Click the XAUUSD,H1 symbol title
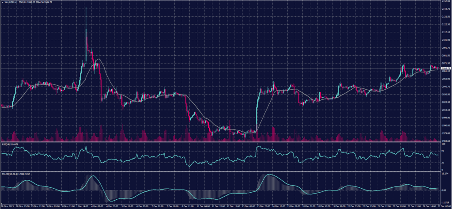Screen dimensions: 452x209 click(11, 2)
